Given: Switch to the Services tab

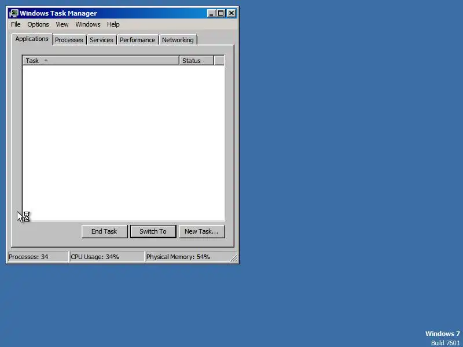Looking at the screenshot, I should [x=101, y=40].
